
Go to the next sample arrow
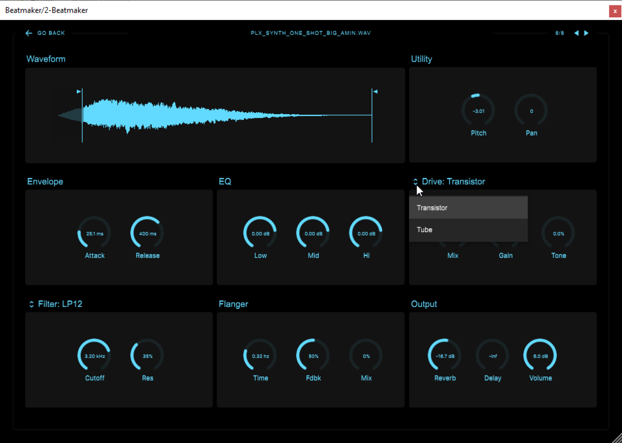(x=587, y=33)
